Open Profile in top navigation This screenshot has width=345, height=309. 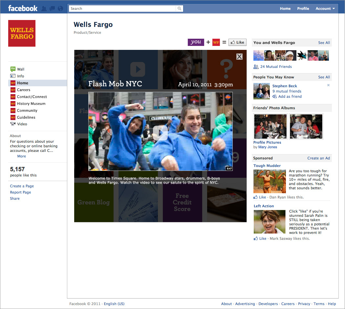(303, 9)
